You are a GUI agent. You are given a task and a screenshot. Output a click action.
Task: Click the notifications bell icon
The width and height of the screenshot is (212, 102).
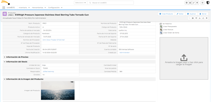(x=197, y=3)
